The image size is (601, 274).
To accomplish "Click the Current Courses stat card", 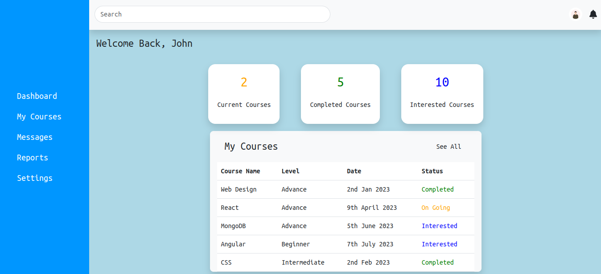I will coord(244,94).
